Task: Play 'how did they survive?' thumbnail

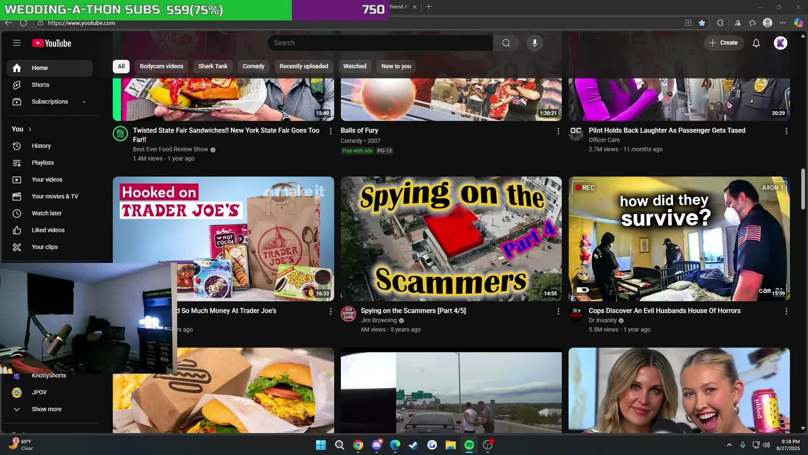Action: [x=679, y=239]
